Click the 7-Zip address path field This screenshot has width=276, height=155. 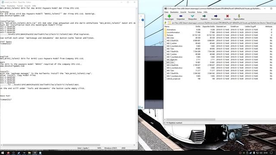pyautogui.click(x=222, y=23)
